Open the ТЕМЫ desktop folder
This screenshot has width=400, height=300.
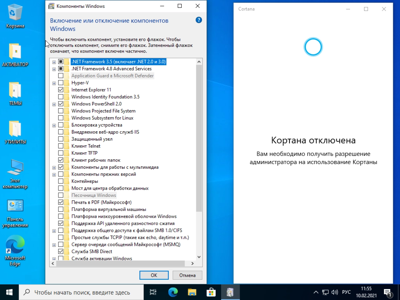[x=15, y=94]
